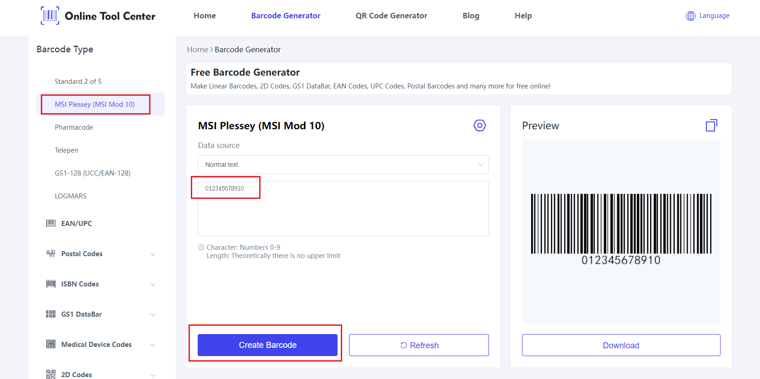This screenshot has width=760, height=379.
Task: Click the Data source label
Action: pyautogui.click(x=219, y=145)
